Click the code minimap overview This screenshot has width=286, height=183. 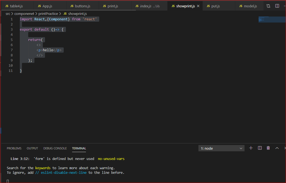272,19
